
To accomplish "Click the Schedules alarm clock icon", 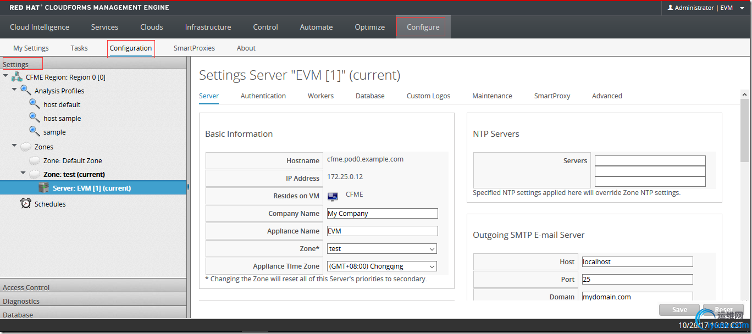I will click(26, 203).
